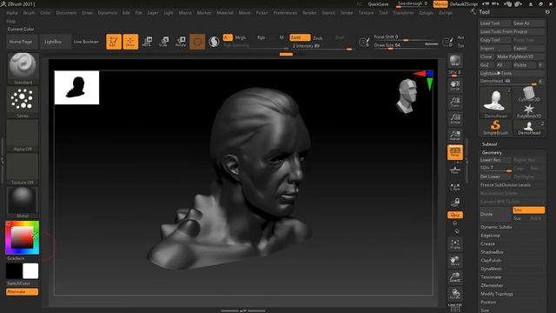Screen dimensions: 556x313
Task: Toggle Persp perspective view
Action: 455,152
